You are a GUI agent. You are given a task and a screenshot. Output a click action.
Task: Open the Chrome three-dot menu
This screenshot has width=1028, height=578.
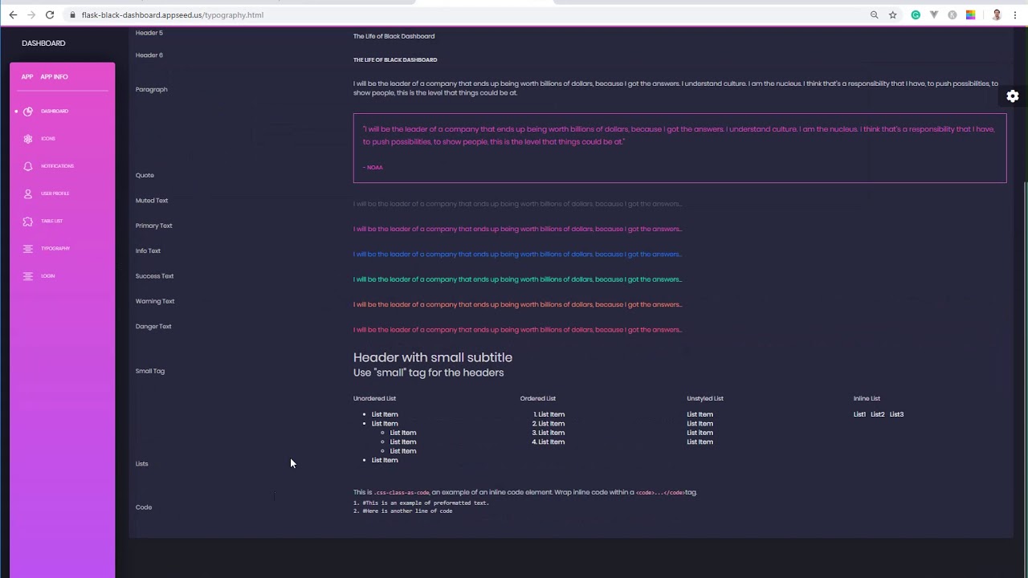[x=1015, y=14]
